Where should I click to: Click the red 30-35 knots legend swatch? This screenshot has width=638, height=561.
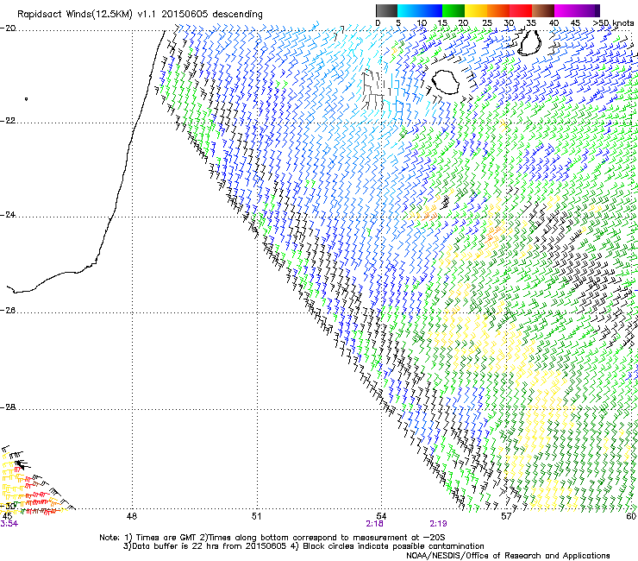coord(521,10)
